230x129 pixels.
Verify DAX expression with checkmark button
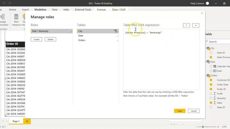187,25
